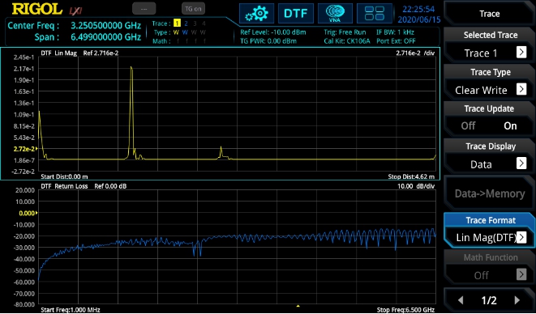Click the Center Freq value field
This screenshot has width=536, height=314.
(x=106, y=26)
